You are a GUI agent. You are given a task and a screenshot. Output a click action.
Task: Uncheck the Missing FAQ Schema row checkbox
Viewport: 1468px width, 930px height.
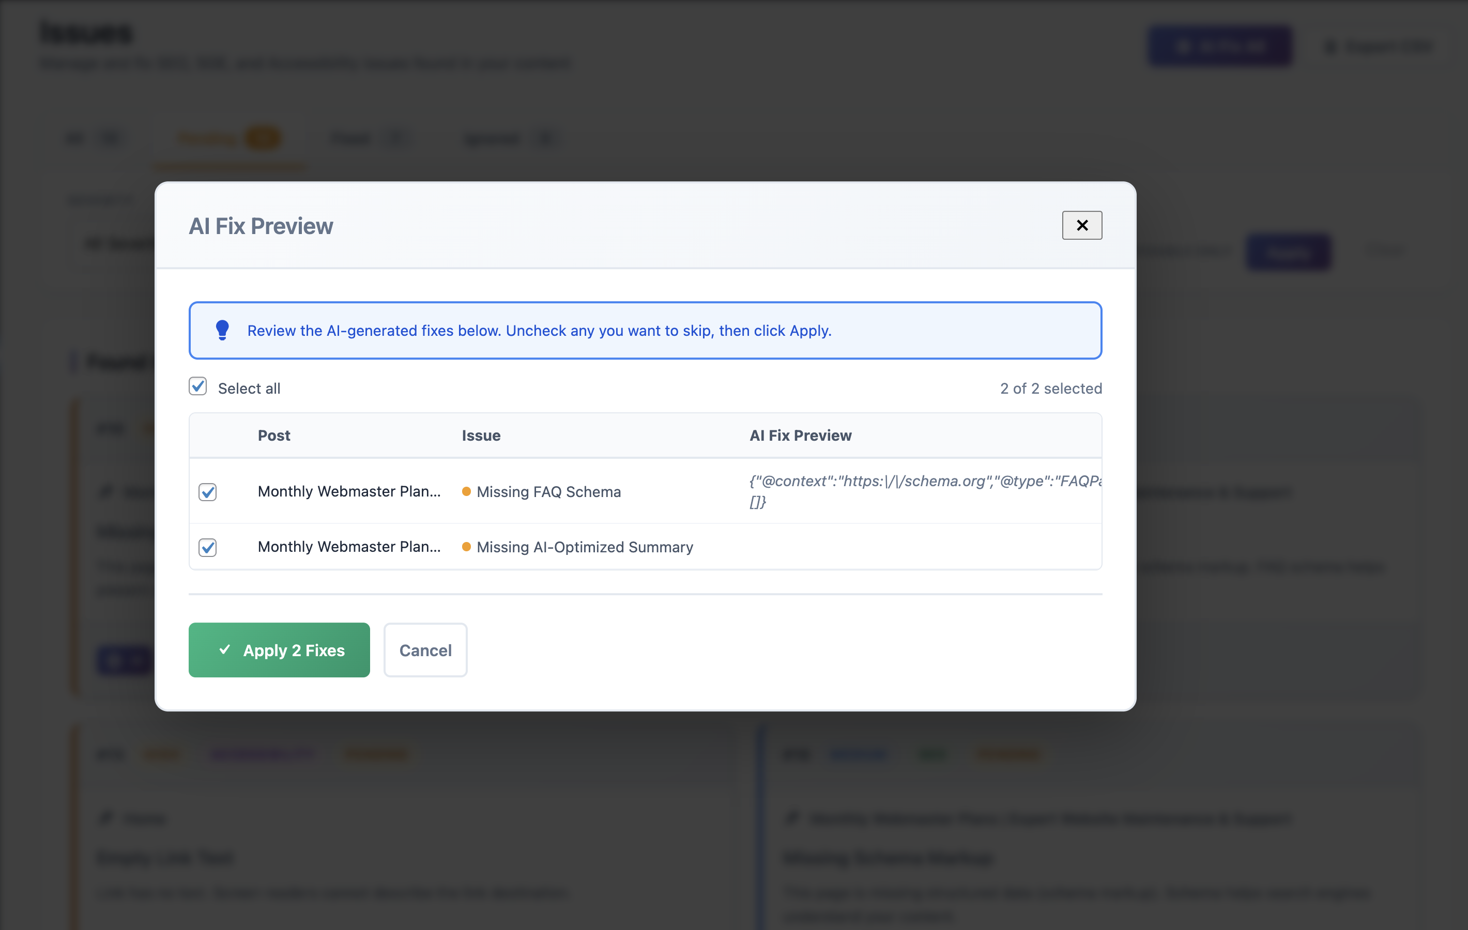click(208, 492)
